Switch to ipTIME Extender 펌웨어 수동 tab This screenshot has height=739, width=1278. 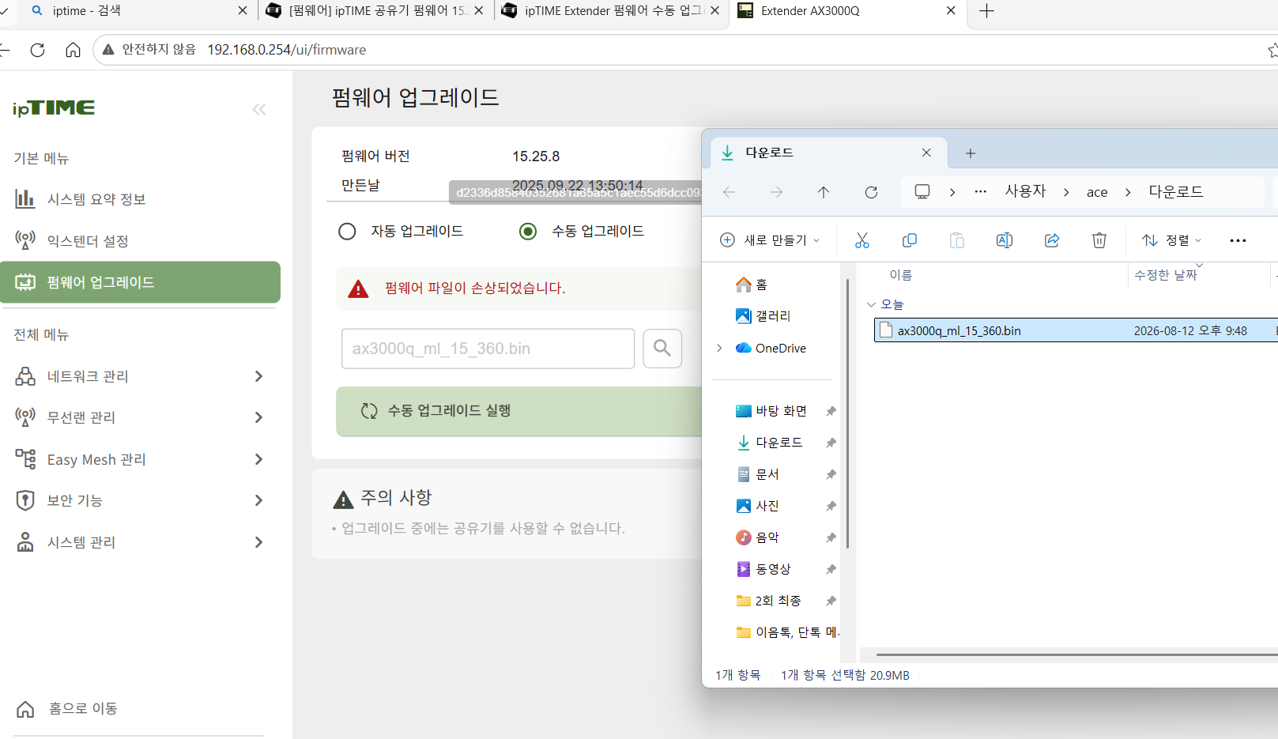(x=612, y=11)
